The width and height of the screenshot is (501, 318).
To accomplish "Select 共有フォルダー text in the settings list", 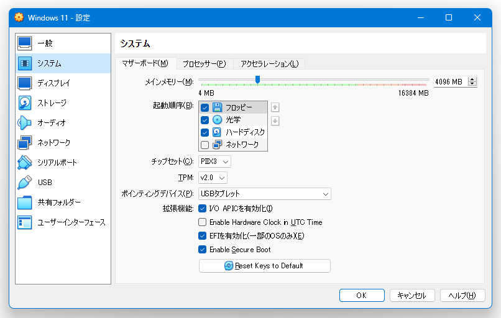I will (x=59, y=202).
